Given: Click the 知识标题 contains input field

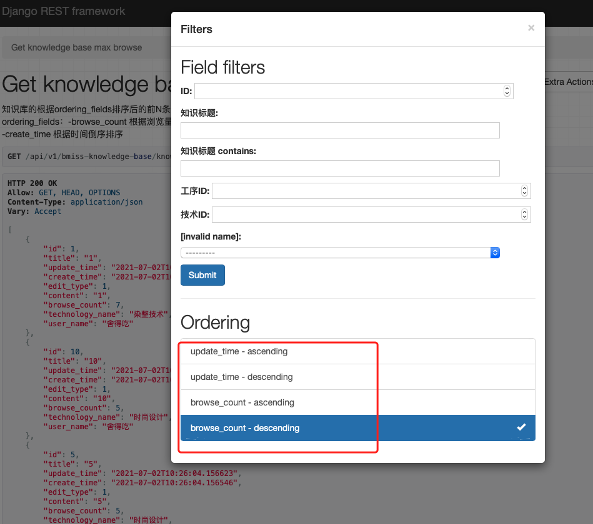Looking at the screenshot, I should (339, 168).
